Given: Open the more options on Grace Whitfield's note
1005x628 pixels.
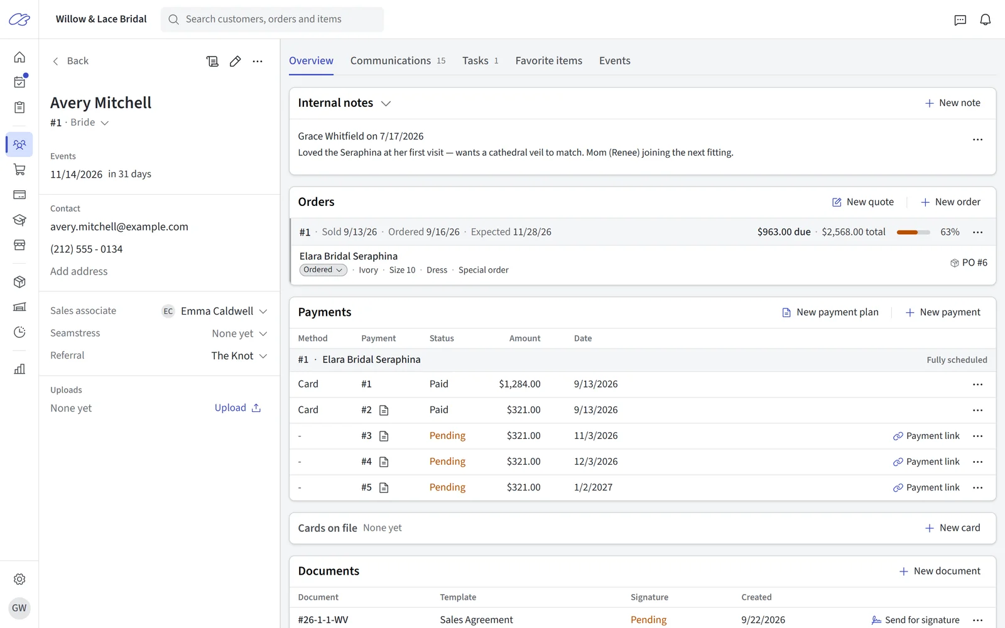Looking at the screenshot, I should [977, 139].
